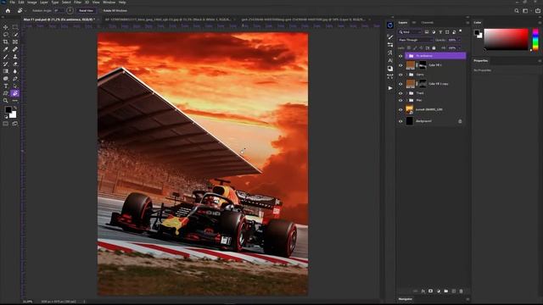
Task: Toggle layer filtering on/off switch
Action: [461, 31]
